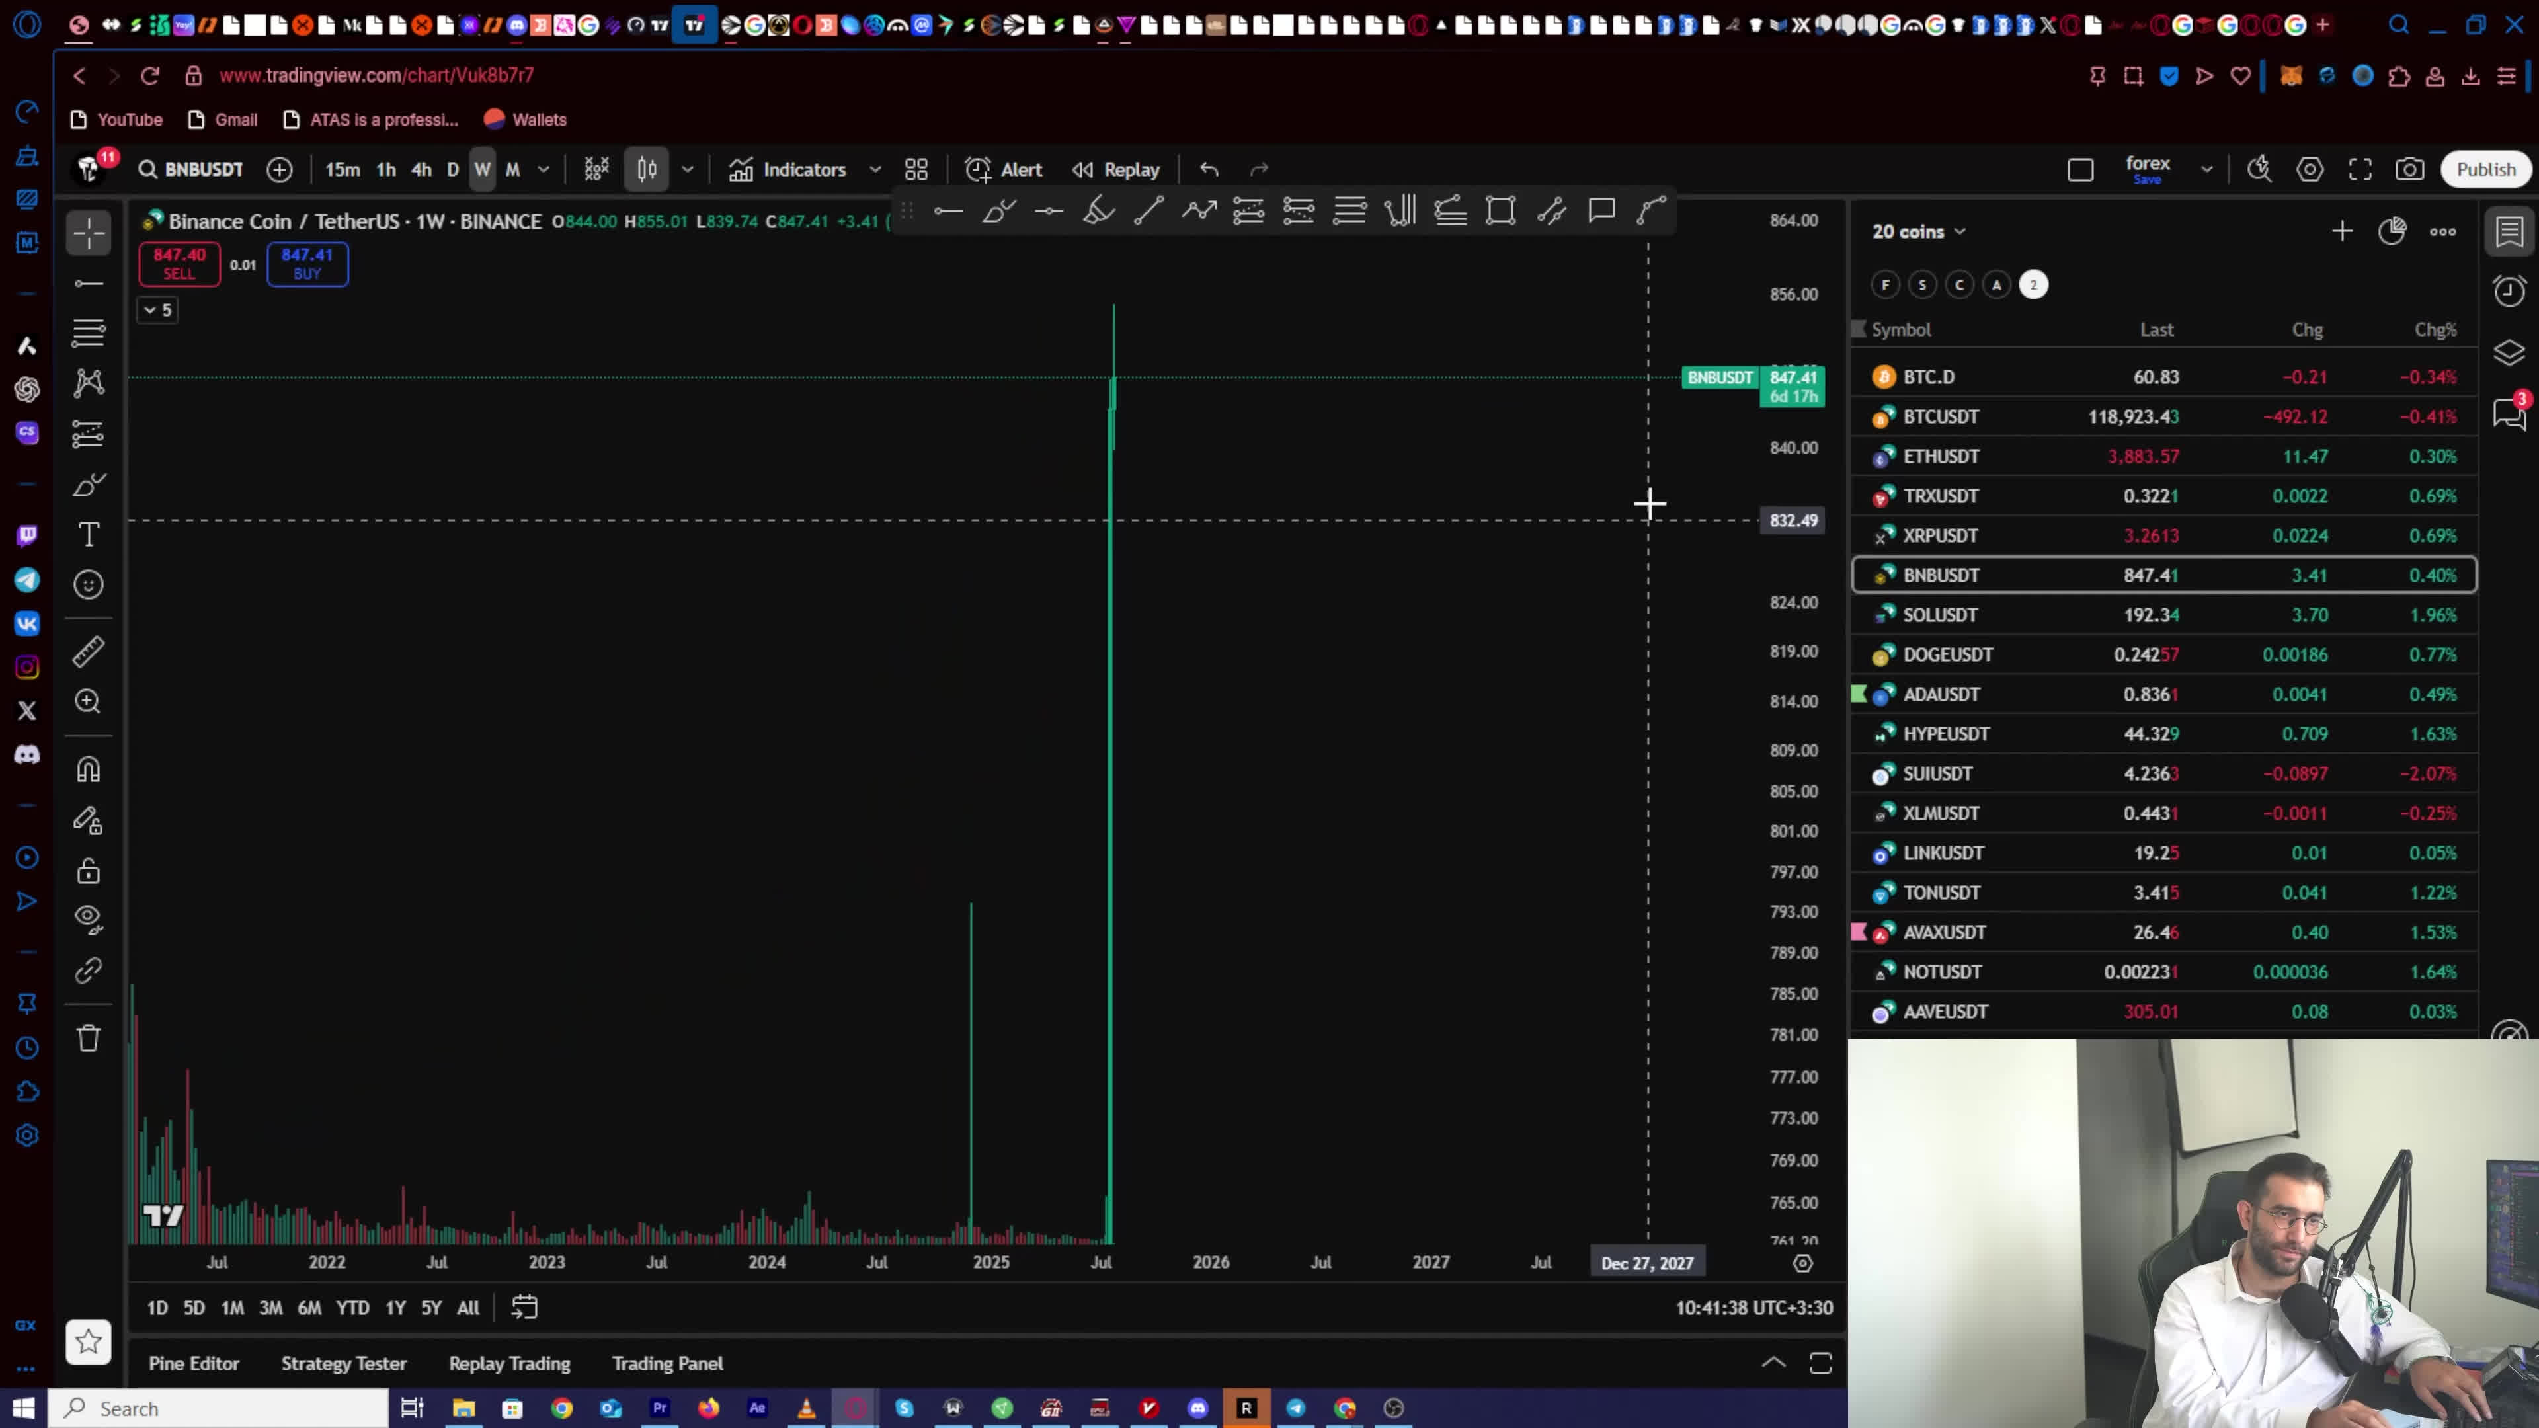
Task: Open the forecasting and measurement tools
Action: pyautogui.click(x=89, y=434)
